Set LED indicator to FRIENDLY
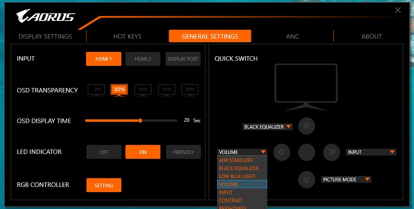The image size is (414, 209). tap(184, 152)
